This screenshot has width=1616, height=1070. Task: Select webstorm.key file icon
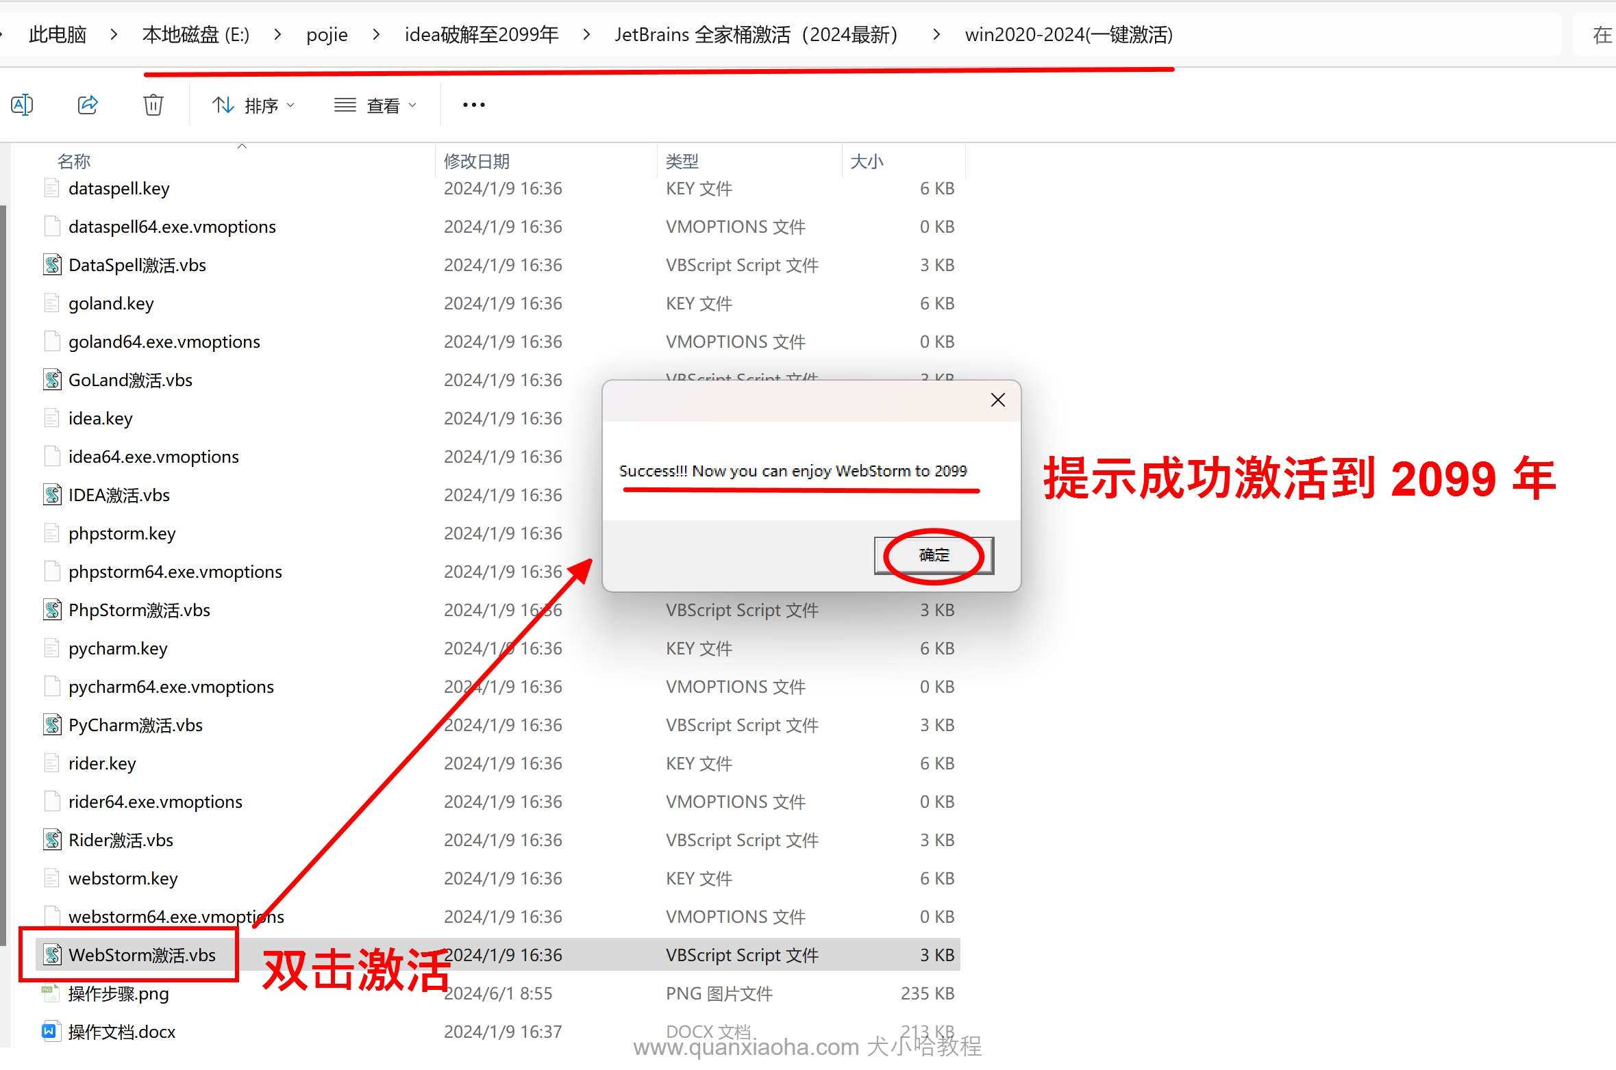(x=52, y=878)
